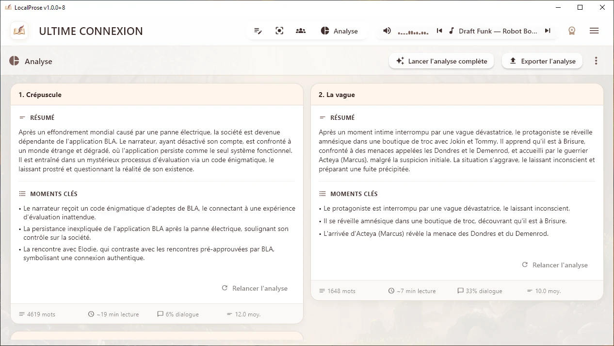Viewport: 614px width, 346px height.
Task: Toggle the hamburger menu at top right
Action: [594, 31]
